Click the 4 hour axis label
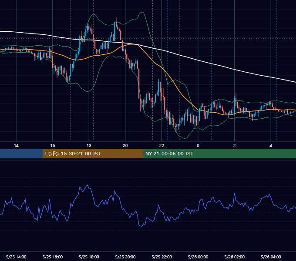 coord(271,146)
